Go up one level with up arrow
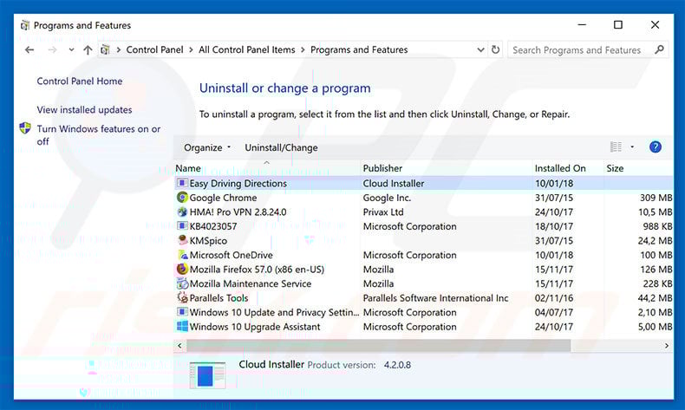Screen dimensions: 685x410 [88, 50]
